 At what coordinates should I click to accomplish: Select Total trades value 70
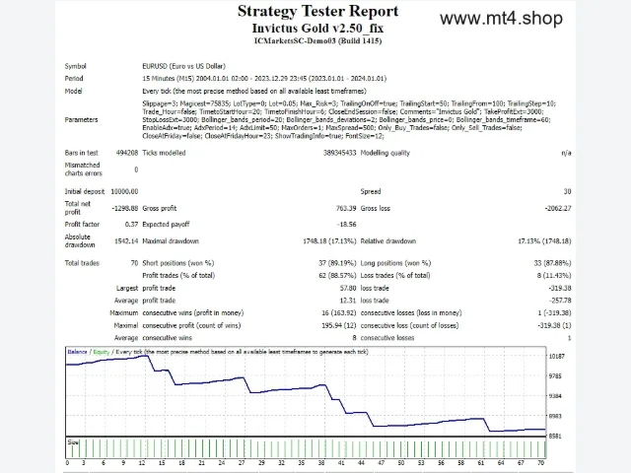pyautogui.click(x=134, y=263)
